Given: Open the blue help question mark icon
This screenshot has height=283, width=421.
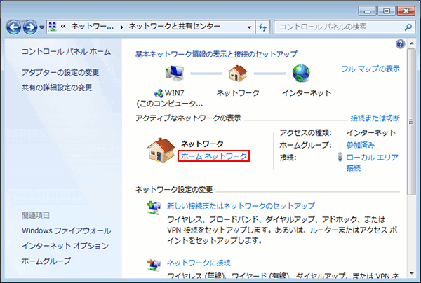Looking at the screenshot, I should pyautogui.click(x=400, y=43).
